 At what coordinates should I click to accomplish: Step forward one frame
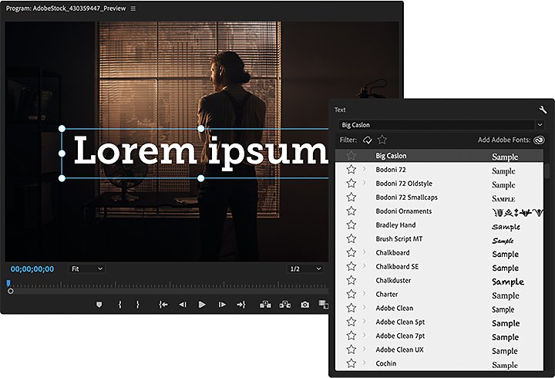(x=222, y=305)
